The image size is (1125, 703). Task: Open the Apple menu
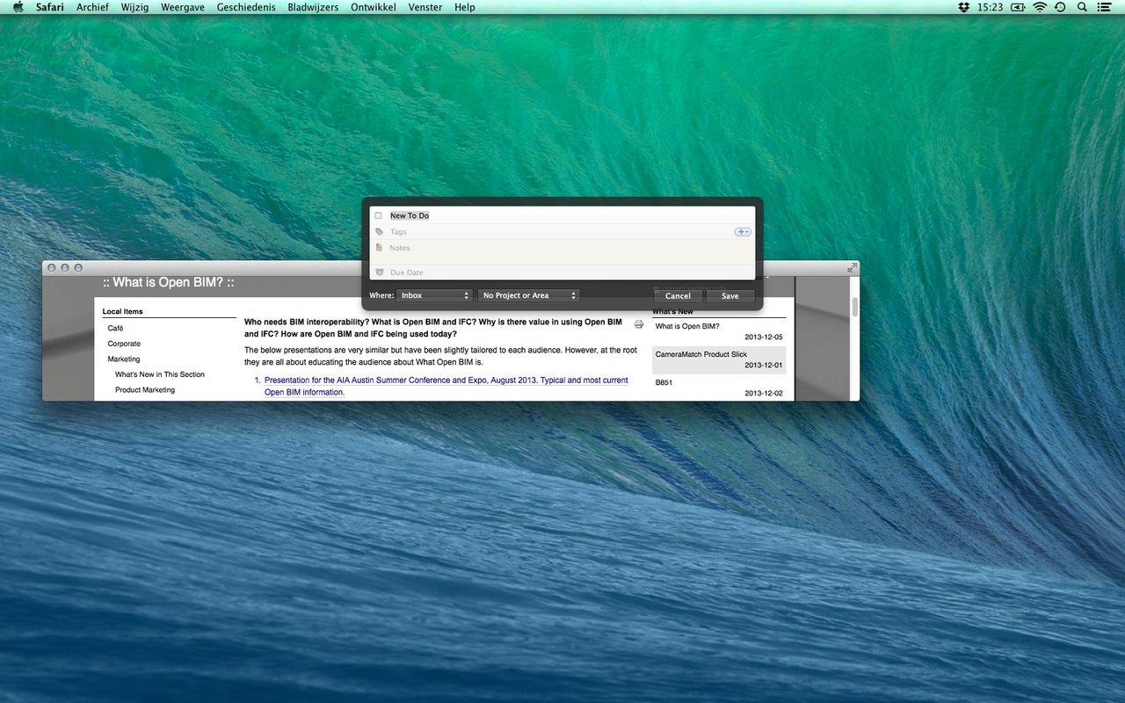click(x=18, y=7)
